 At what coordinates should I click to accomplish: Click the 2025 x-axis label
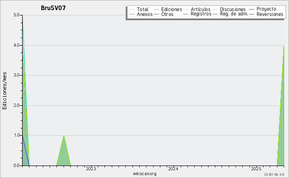coord(256,169)
